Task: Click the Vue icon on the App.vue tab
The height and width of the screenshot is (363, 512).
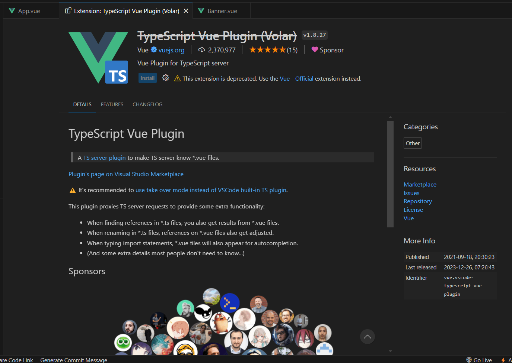Action: tap(12, 11)
